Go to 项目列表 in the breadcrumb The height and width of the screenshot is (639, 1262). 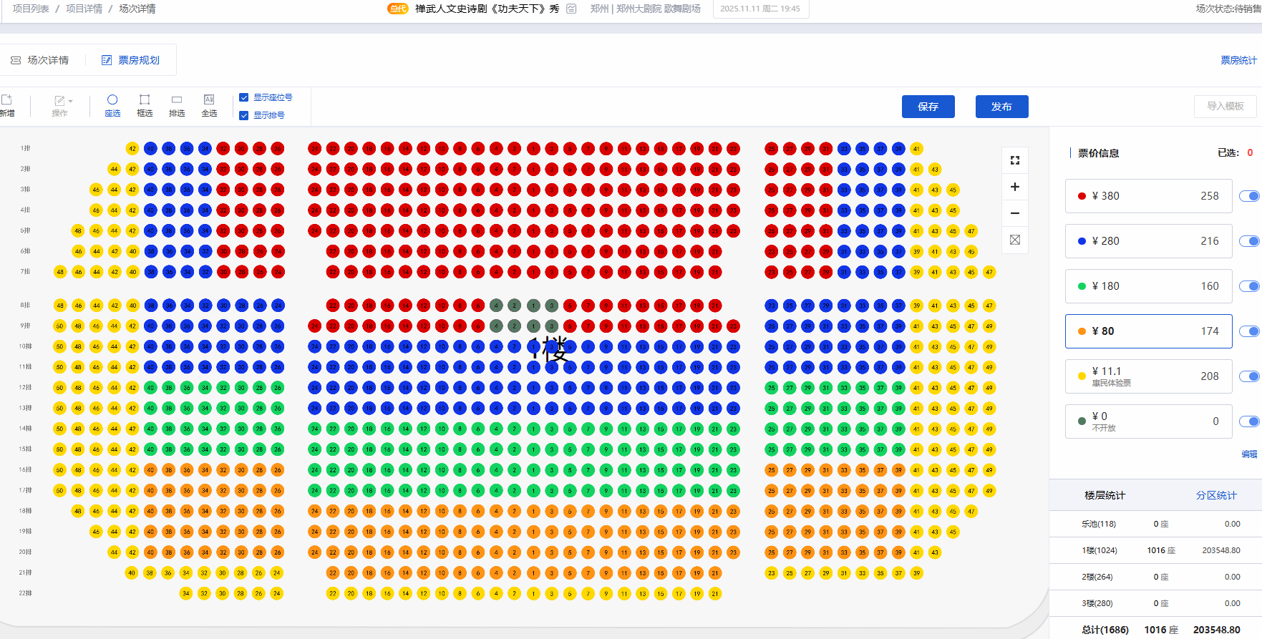(31, 9)
